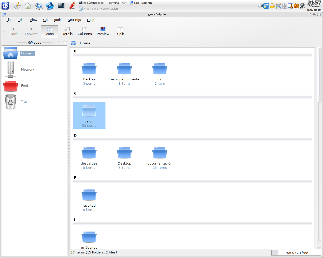Open the File menu
Screen dimensions: 323x258
(x=9, y=20)
